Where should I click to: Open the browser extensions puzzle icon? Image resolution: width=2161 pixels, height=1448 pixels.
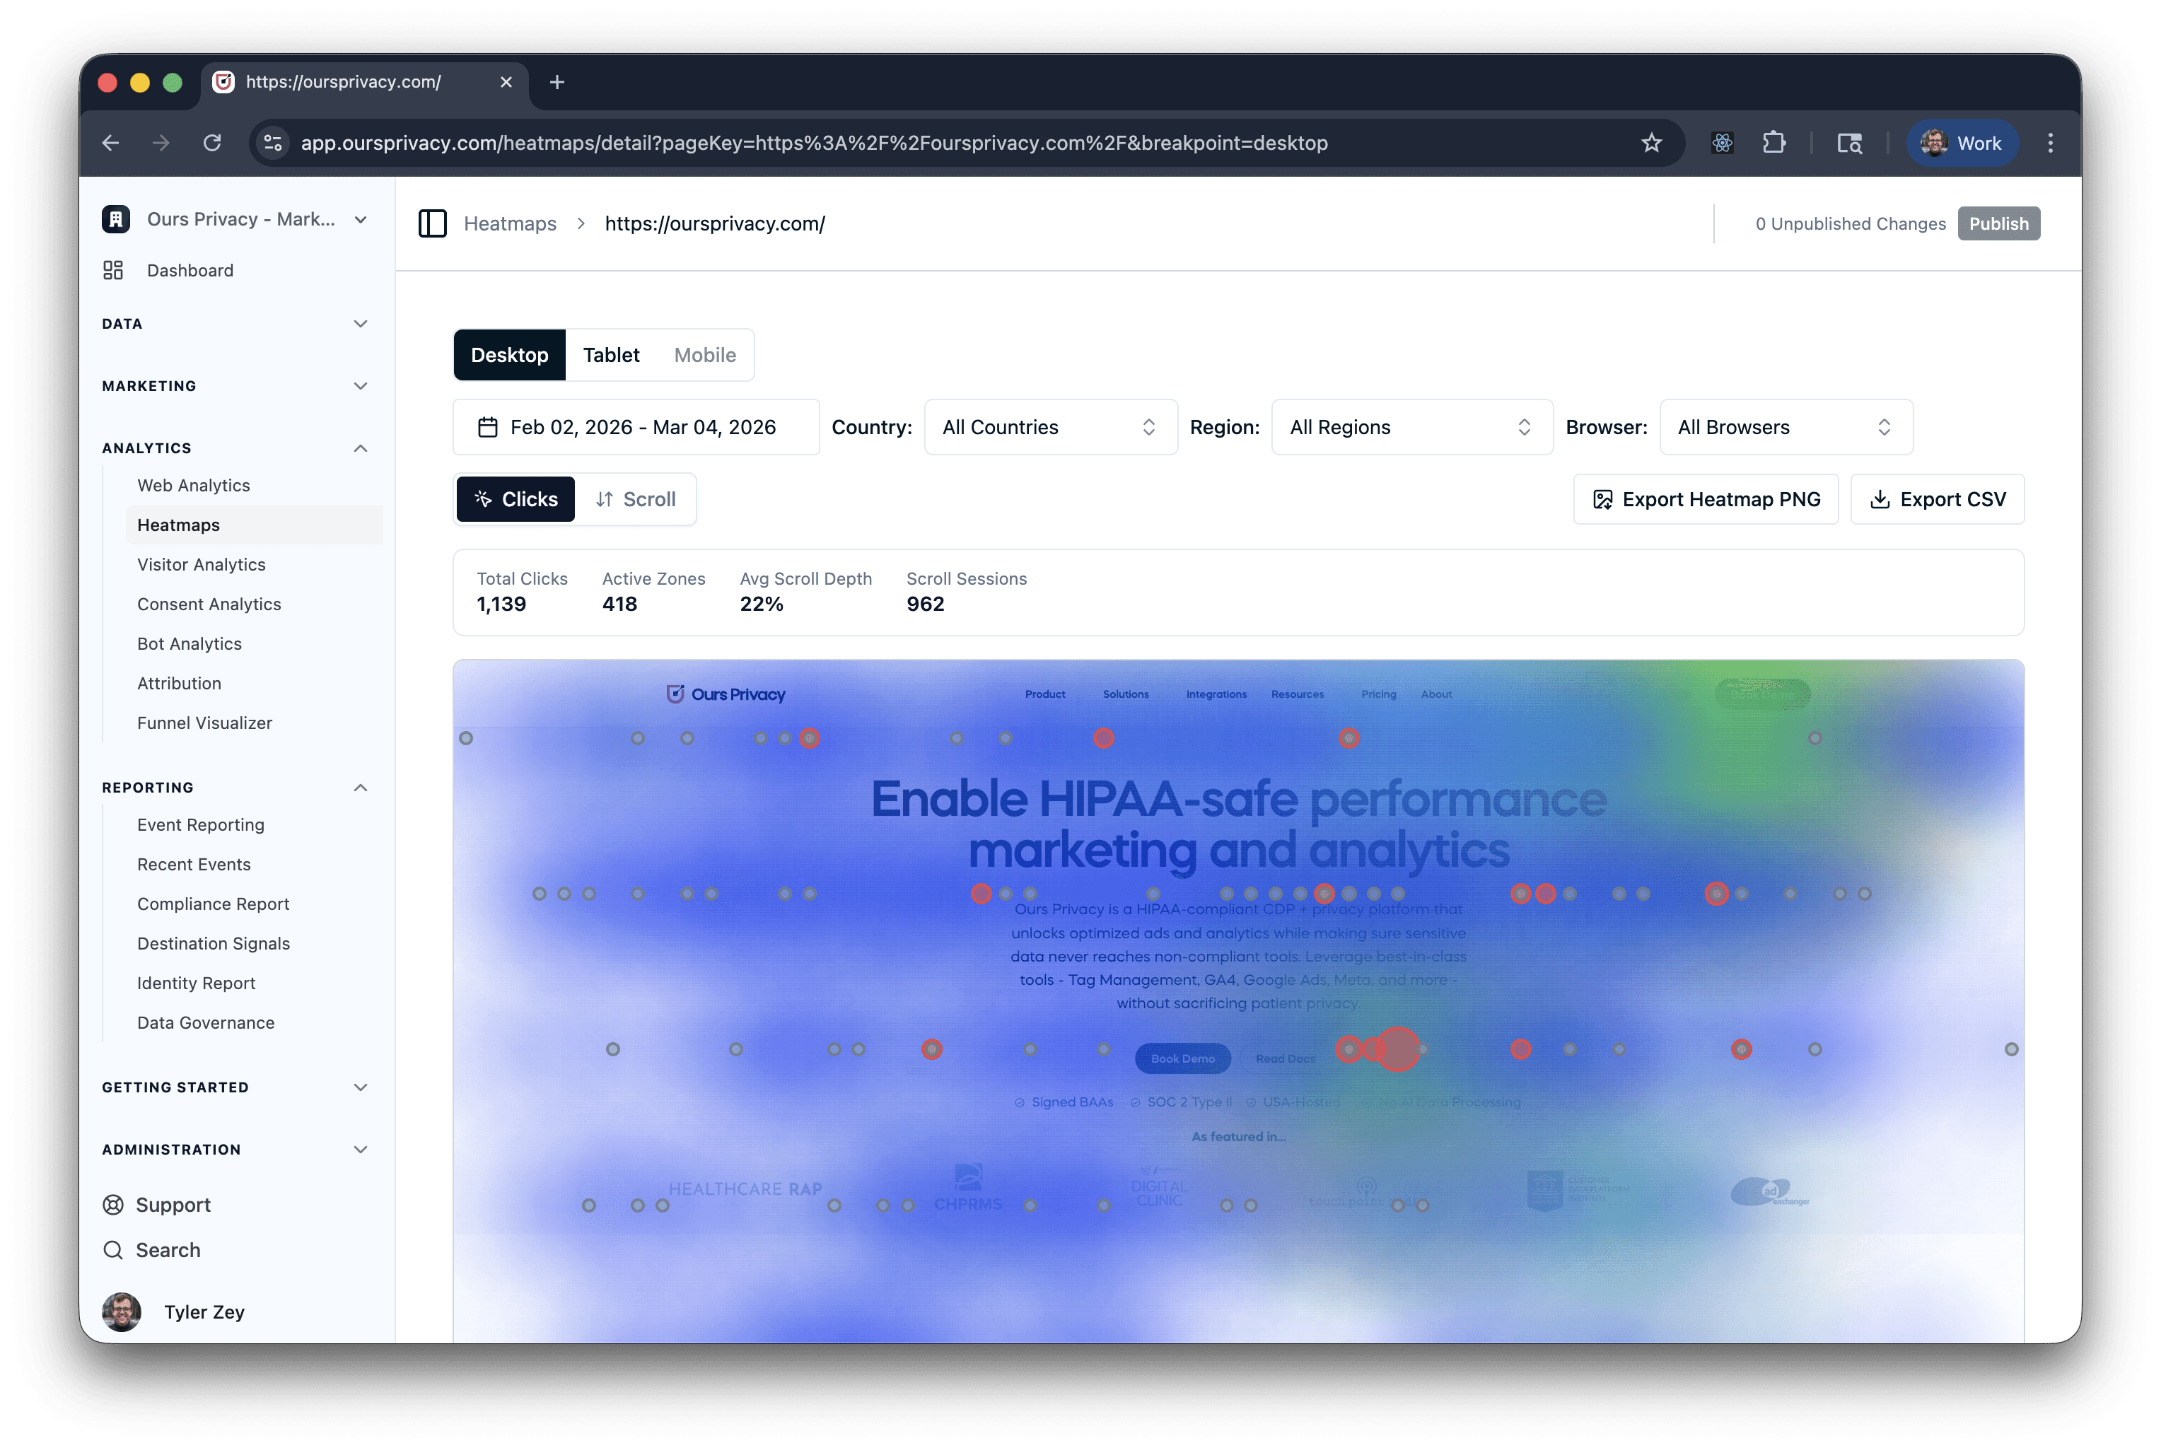point(1773,143)
